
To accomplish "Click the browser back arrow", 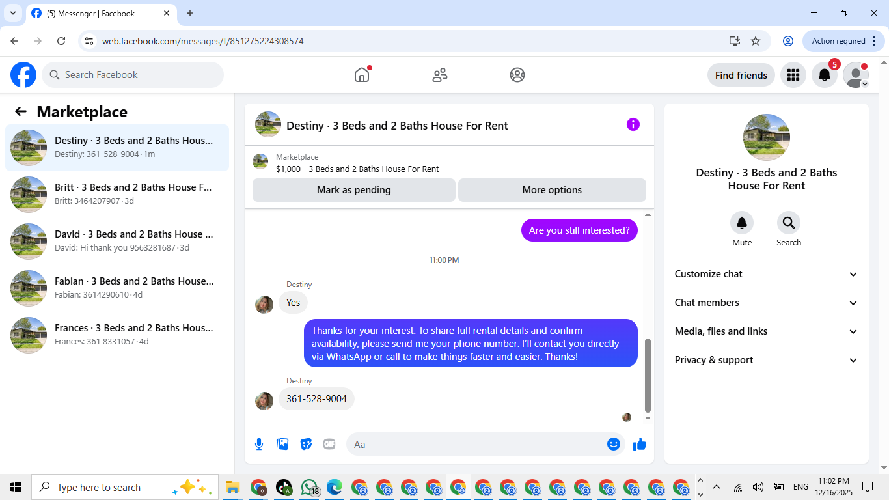I will point(14,41).
